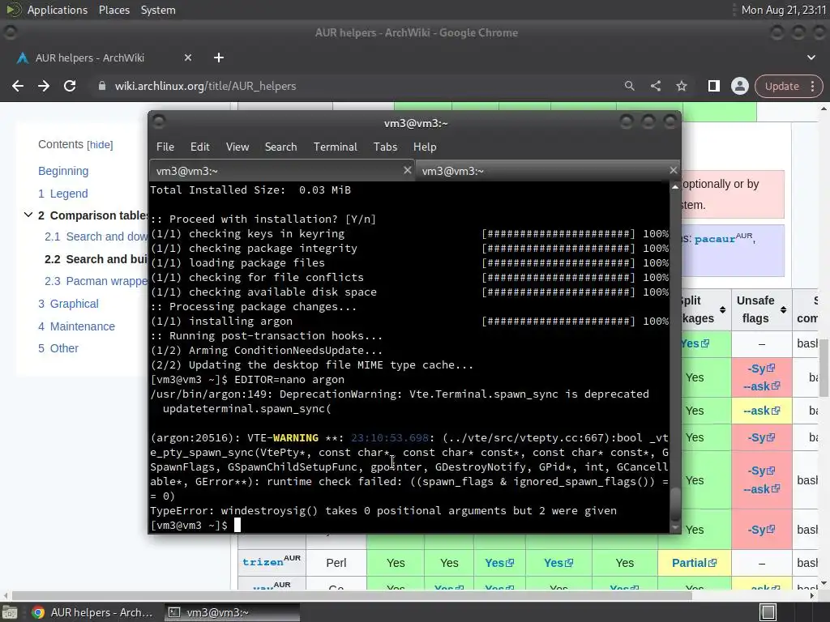The width and height of the screenshot is (830, 622).
Task: Click the clock showing Mon Aug 21
Action: tap(784, 10)
